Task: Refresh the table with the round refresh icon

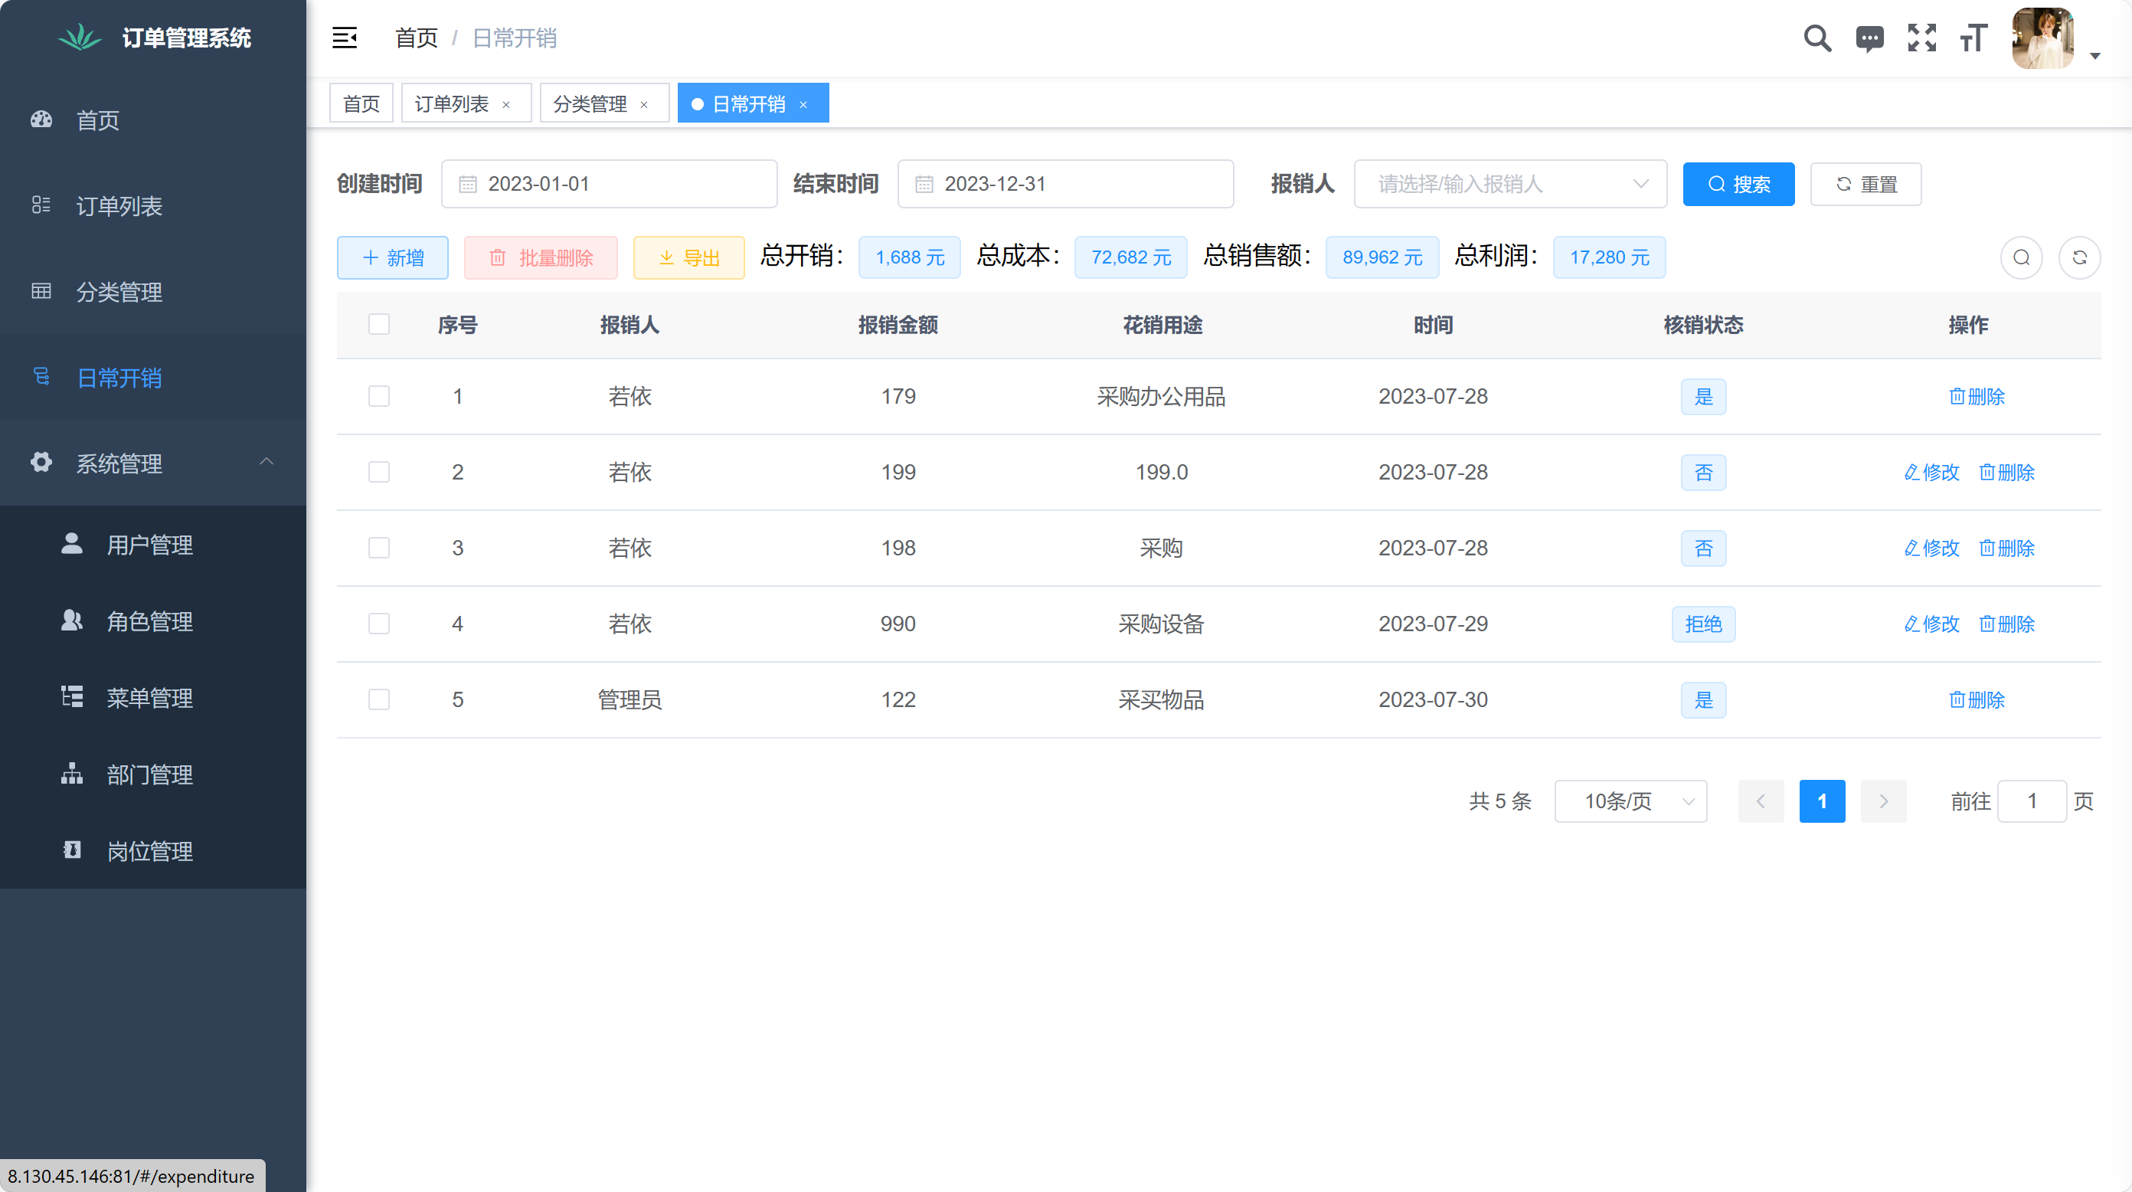Action: click(x=2079, y=257)
